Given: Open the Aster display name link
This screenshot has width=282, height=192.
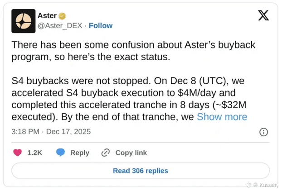Looking at the screenshot, I should pos(47,15).
